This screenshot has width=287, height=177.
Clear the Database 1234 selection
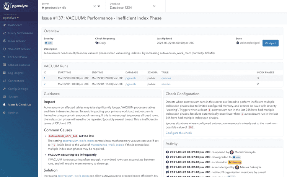click(154, 6)
